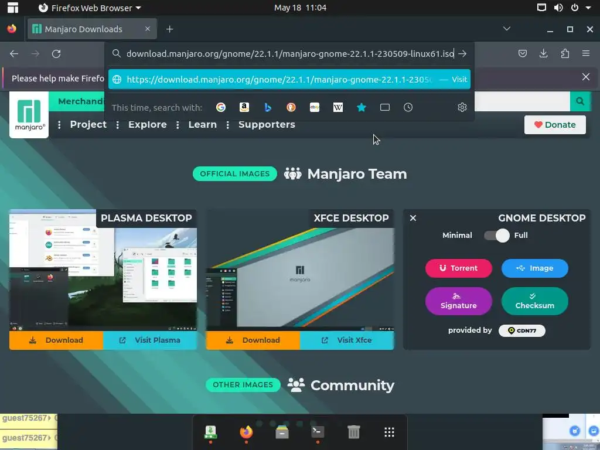
Task: Launch installer icon in dock
Action: coord(210,432)
